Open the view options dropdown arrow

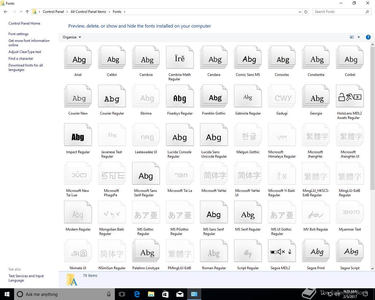click(359, 37)
